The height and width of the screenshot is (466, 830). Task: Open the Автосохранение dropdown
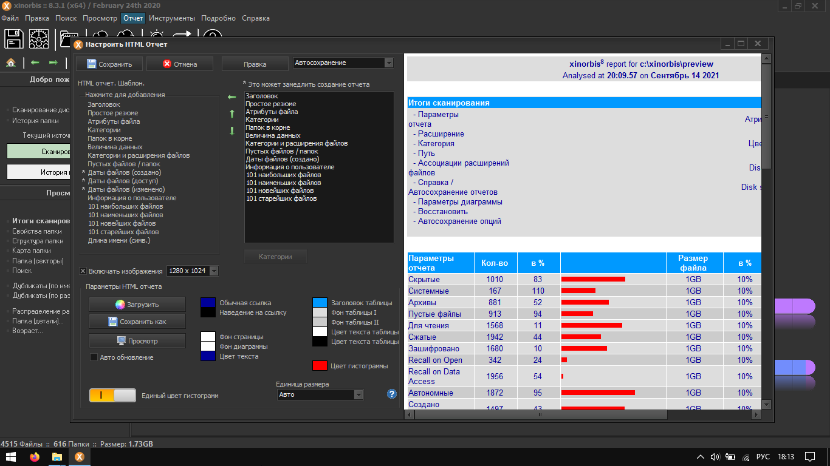click(x=343, y=63)
